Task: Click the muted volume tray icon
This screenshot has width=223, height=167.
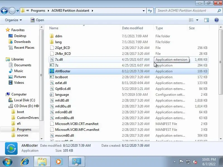Action: coord(195,162)
